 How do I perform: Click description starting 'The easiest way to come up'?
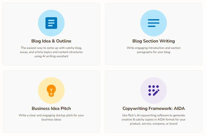pyautogui.click(x=51, y=52)
